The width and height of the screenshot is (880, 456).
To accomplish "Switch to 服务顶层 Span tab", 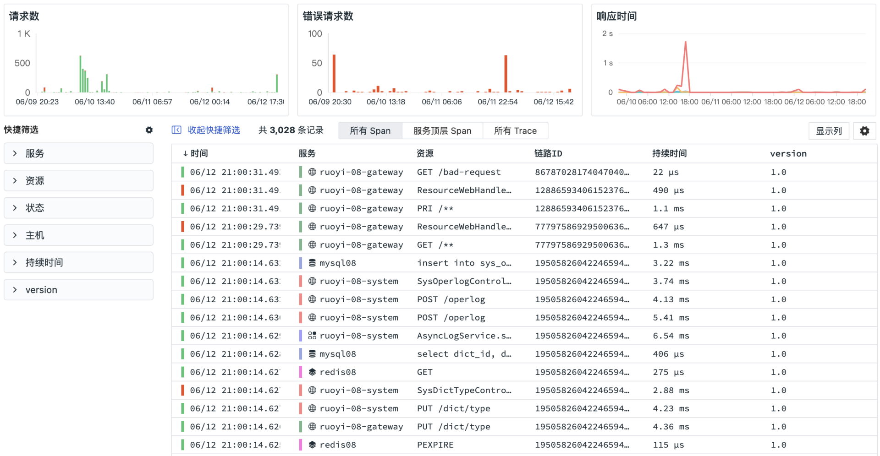I will [442, 131].
